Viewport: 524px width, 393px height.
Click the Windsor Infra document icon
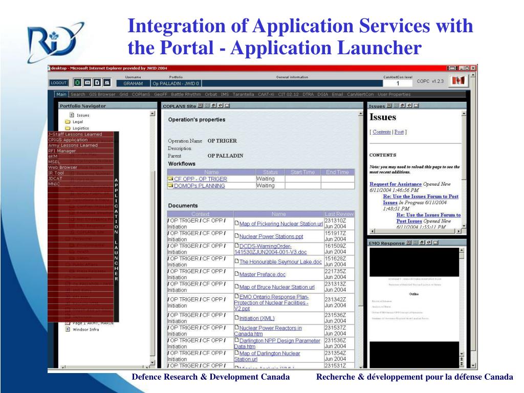point(68,329)
